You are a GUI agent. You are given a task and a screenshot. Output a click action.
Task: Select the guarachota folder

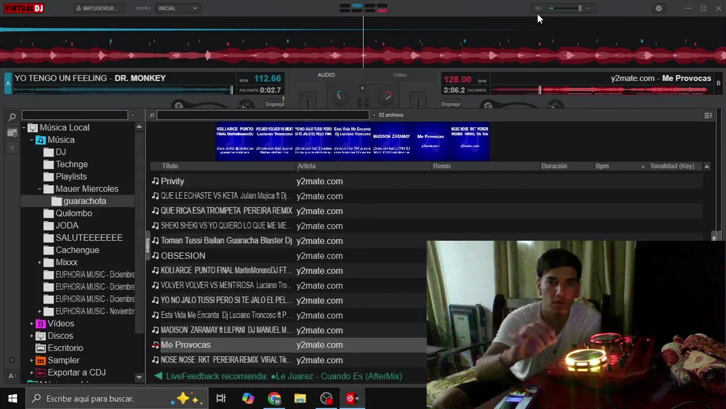85,201
